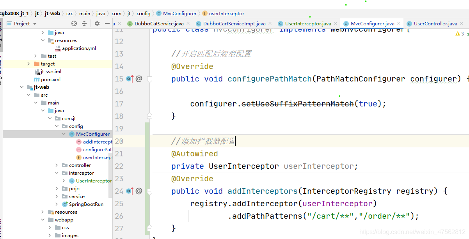Collapse the MvcConfigurer class node
Image resolution: width=469 pixels, height=239 pixels.
pos(64,134)
